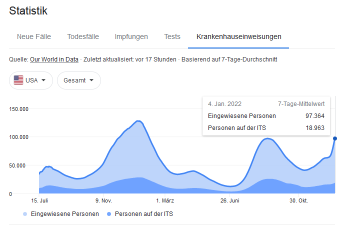Open the USA country dropdown

(x=30, y=80)
